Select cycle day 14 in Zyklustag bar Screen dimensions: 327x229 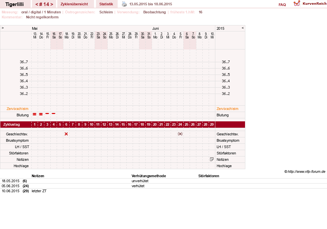click(117, 124)
